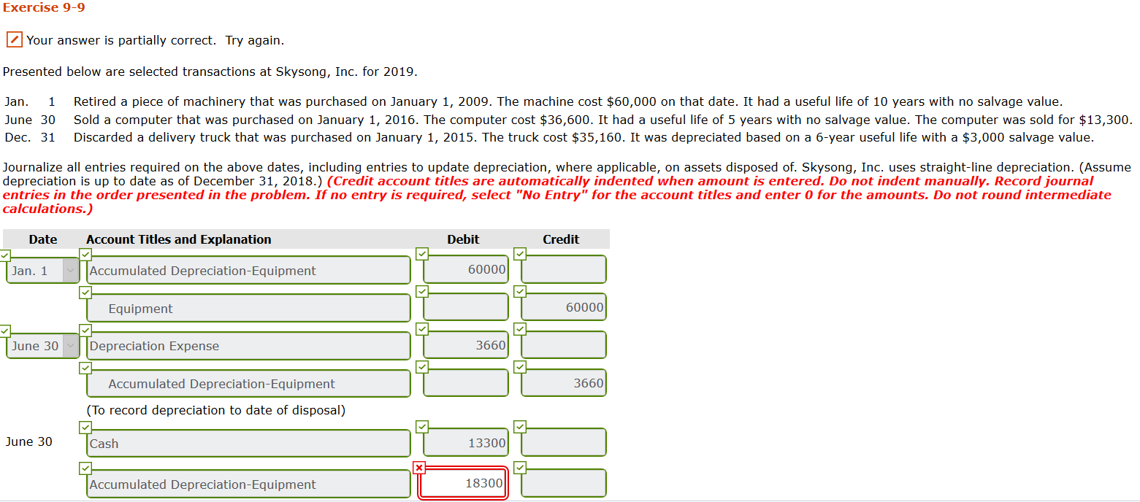Click the checkmark icon above Equipment field
Viewport: 1140px width, 502px height.
coord(85,293)
